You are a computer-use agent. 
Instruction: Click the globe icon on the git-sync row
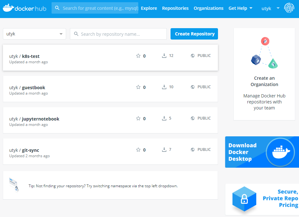[x=193, y=150]
